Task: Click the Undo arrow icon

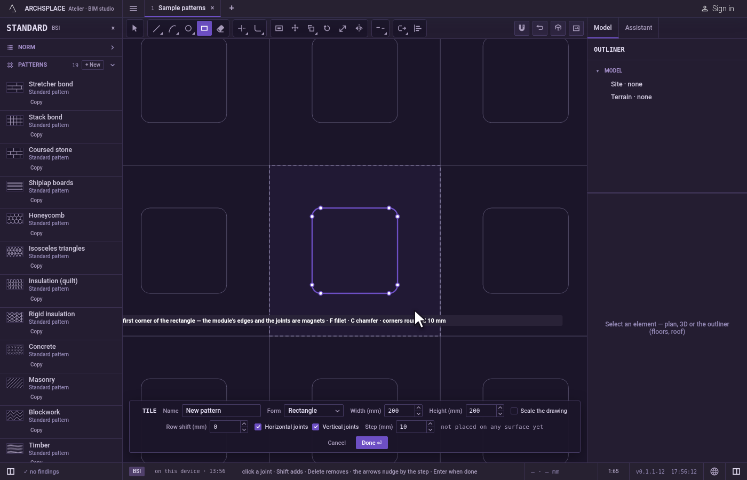Action: [x=540, y=28]
